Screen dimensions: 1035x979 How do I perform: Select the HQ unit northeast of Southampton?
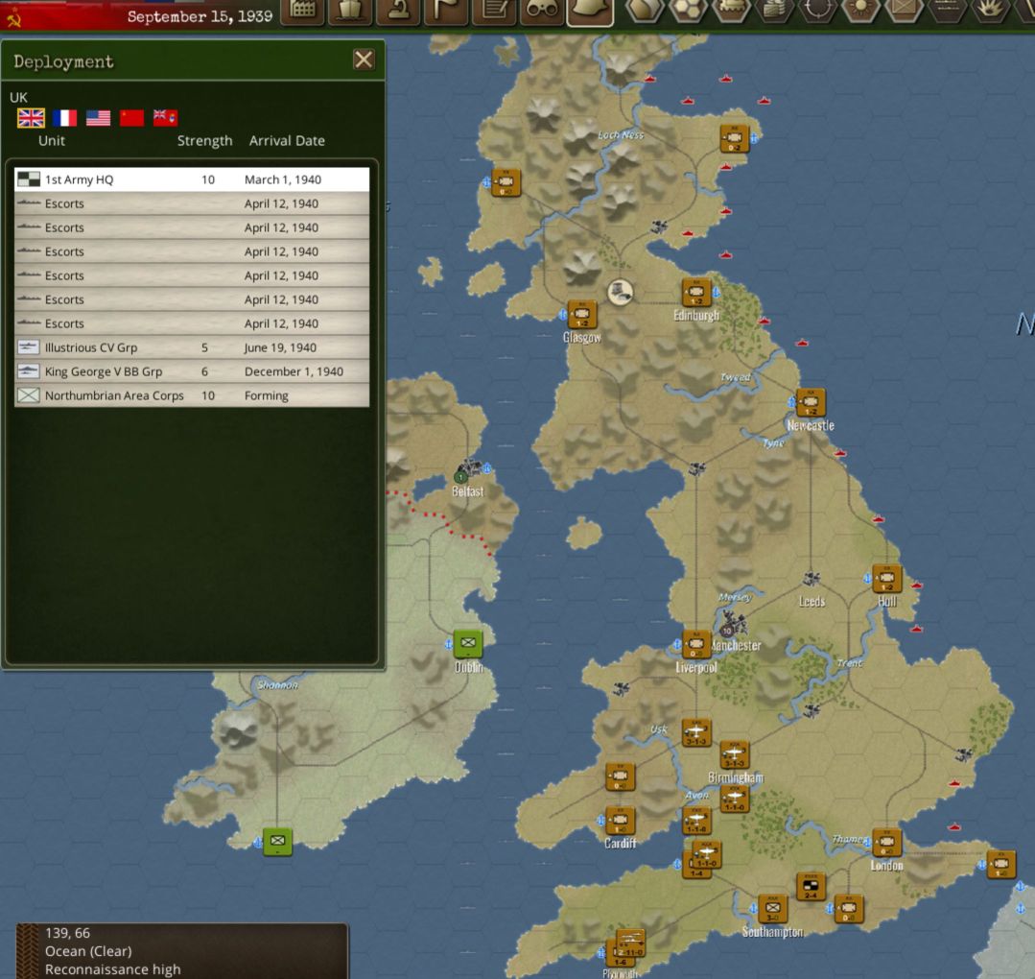(x=811, y=887)
